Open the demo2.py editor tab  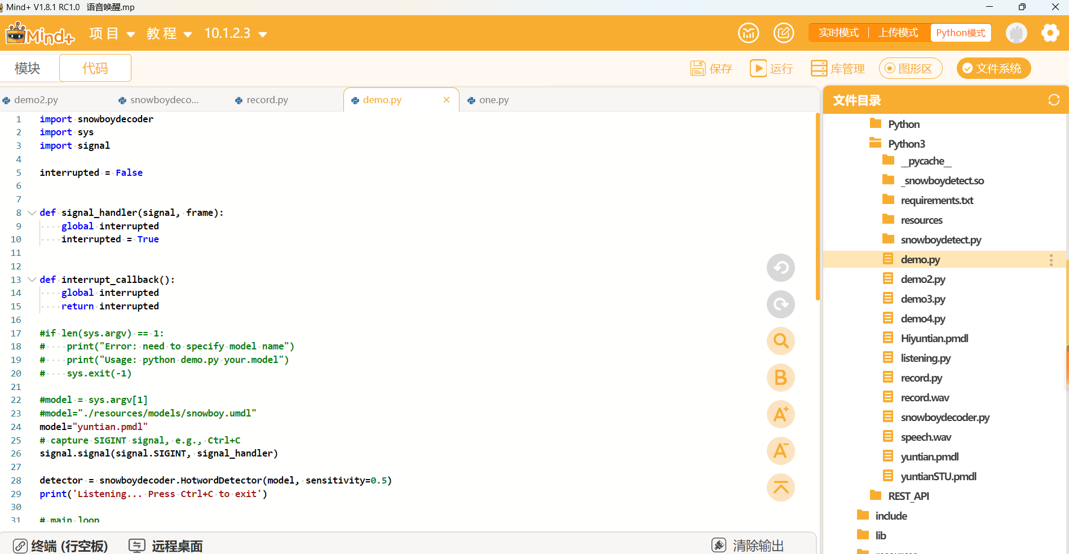tap(36, 100)
